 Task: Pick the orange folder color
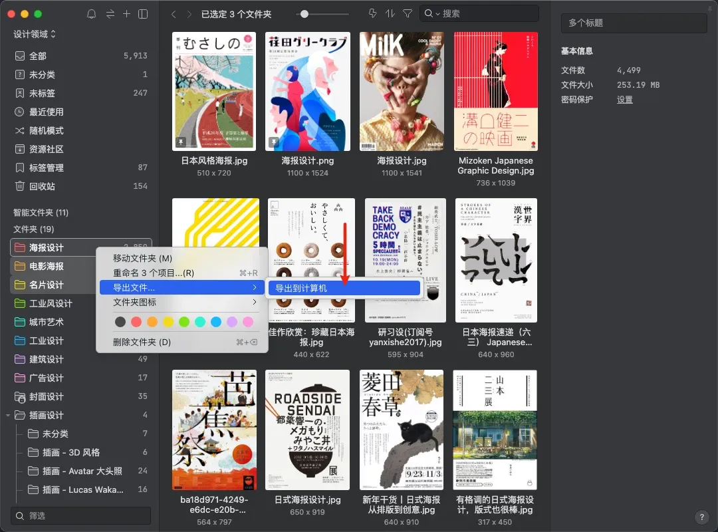click(152, 322)
